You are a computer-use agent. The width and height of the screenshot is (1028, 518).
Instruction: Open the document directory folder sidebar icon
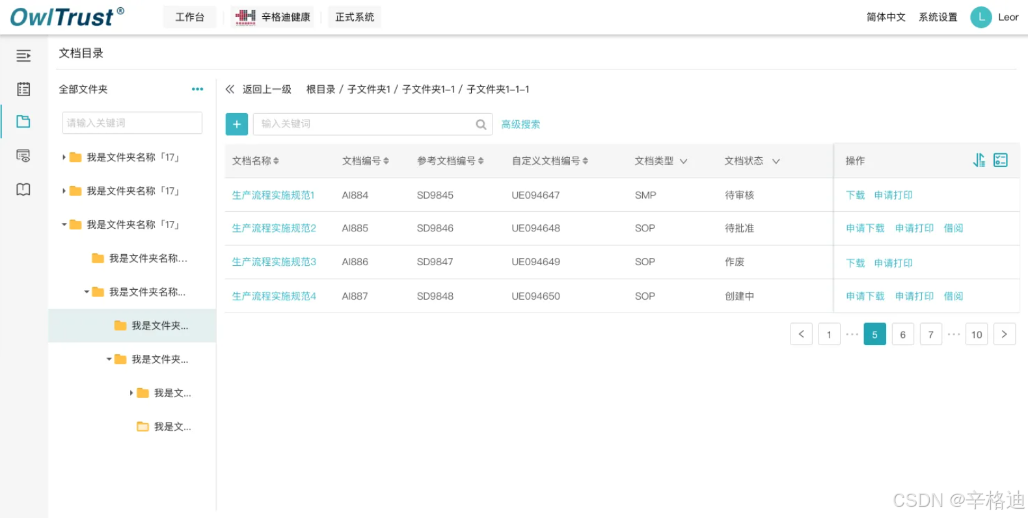pos(23,122)
